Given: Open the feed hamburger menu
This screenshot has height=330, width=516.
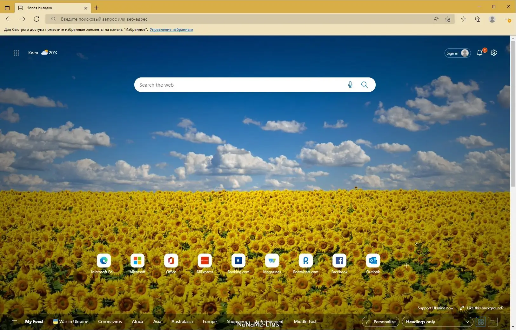Looking at the screenshot, I should (14, 322).
